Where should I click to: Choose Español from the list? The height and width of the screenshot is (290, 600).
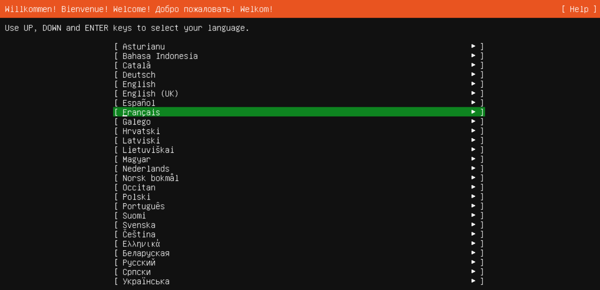[x=139, y=103]
